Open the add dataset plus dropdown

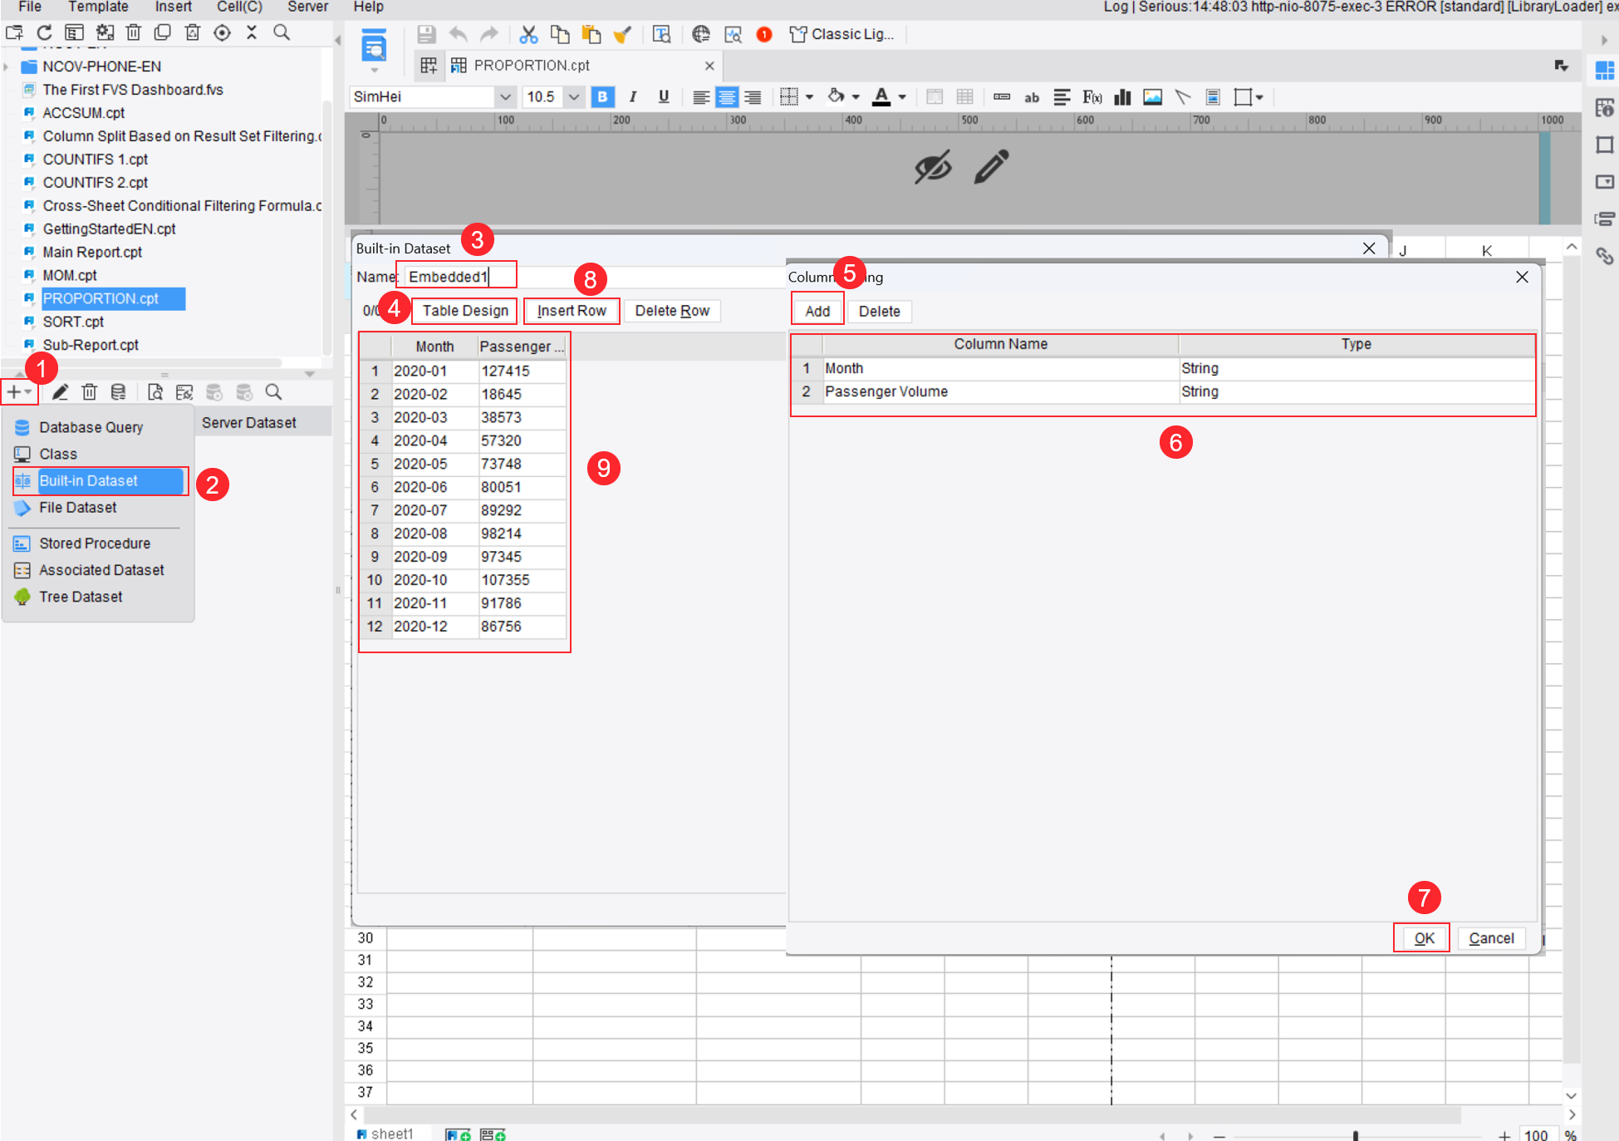pos(20,391)
